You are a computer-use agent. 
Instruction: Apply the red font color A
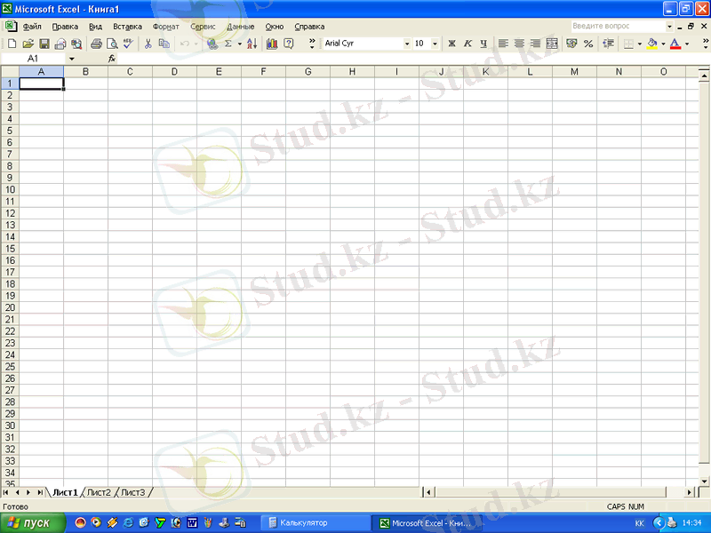pyautogui.click(x=675, y=44)
